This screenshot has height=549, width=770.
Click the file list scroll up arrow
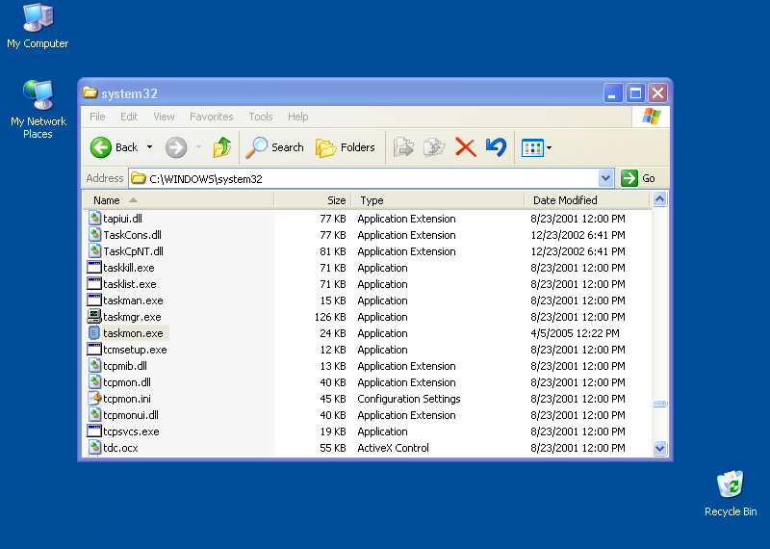[x=659, y=199]
